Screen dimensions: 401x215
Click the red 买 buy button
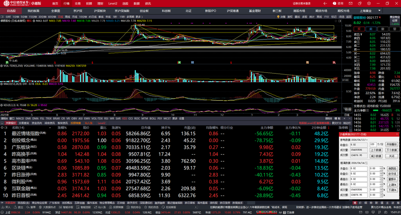click(359, 29)
